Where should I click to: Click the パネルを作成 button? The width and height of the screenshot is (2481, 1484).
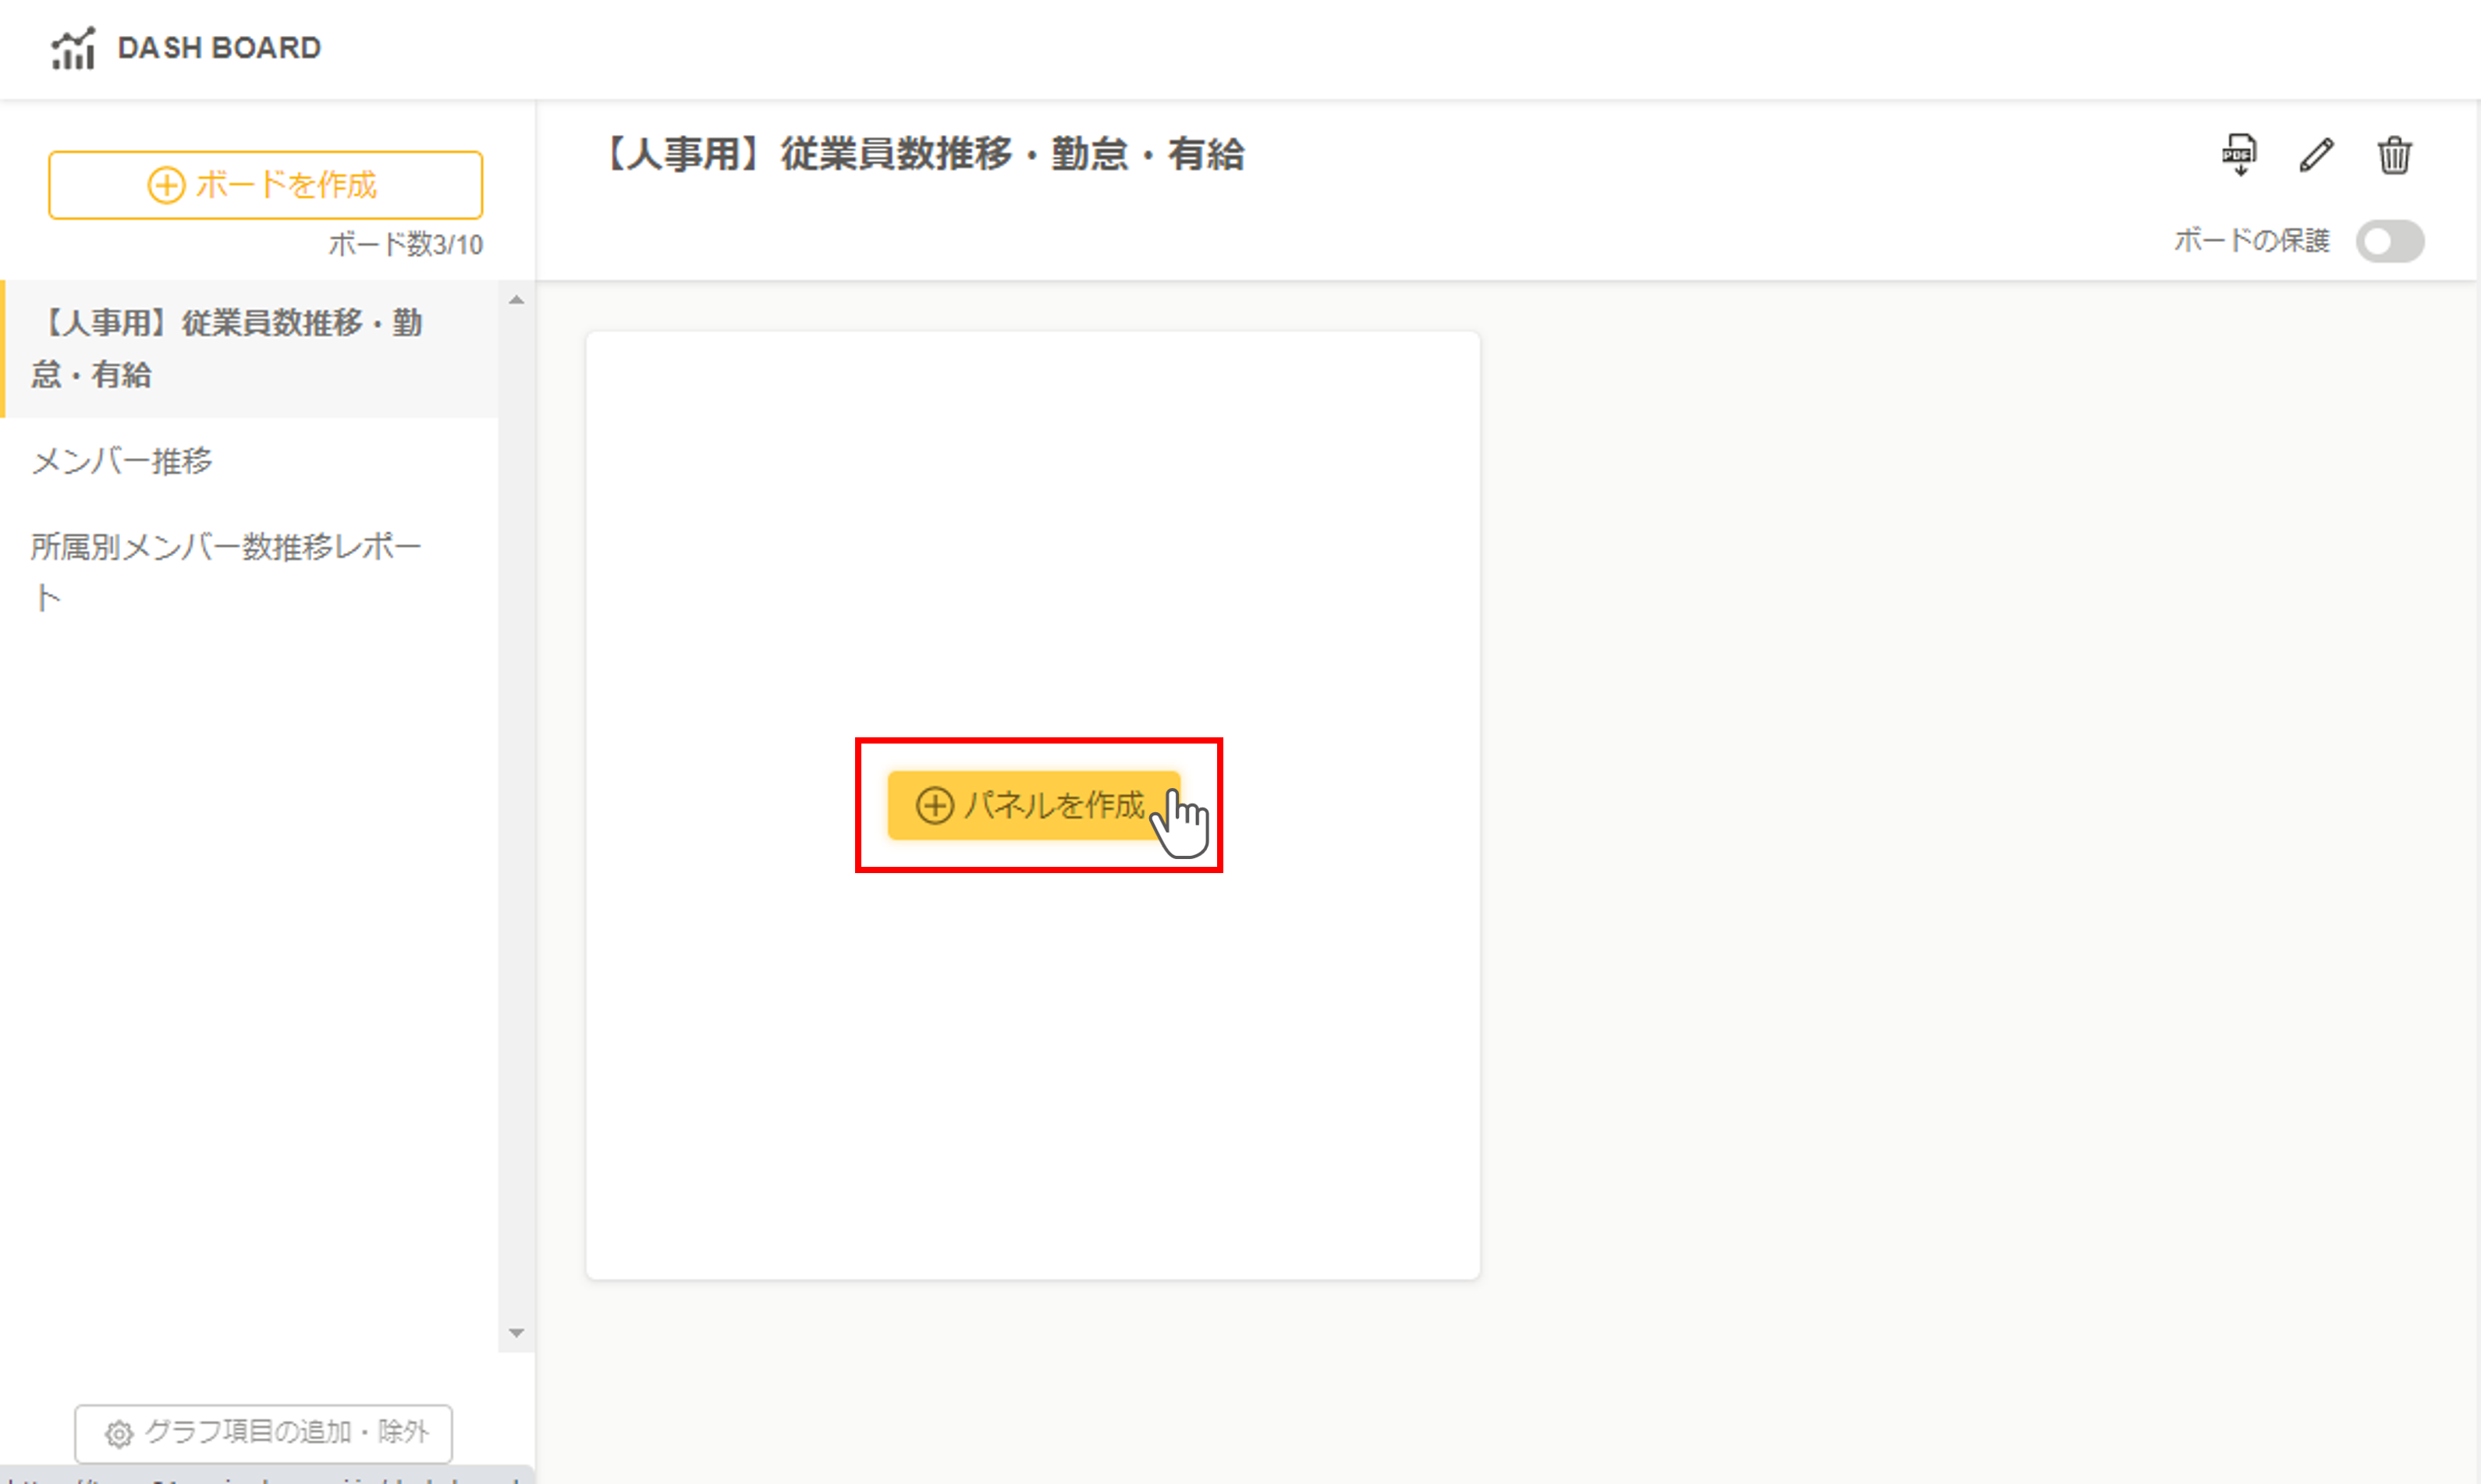tap(1033, 805)
